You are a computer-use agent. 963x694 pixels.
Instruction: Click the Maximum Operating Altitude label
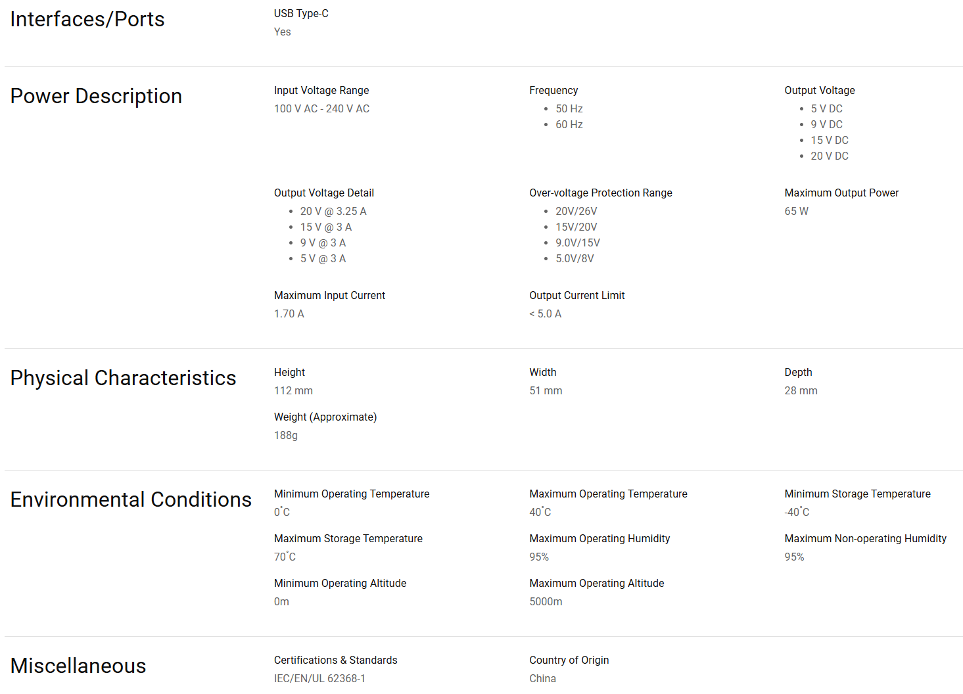click(x=596, y=584)
